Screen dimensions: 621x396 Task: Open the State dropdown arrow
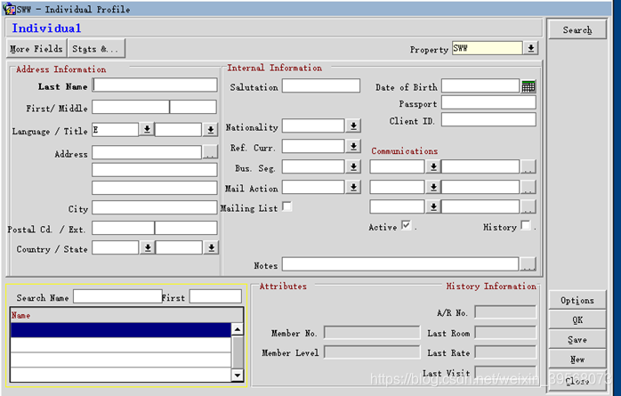click(211, 247)
